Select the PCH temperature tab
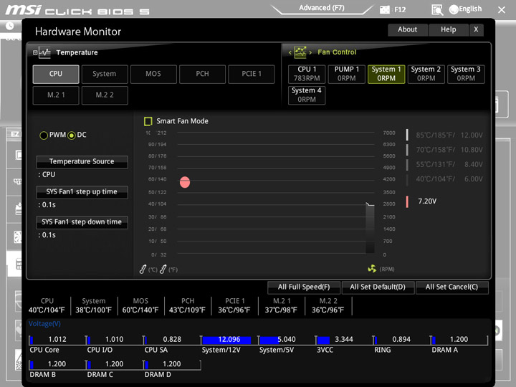Viewport: 516px width, 387px height. [x=202, y=74]
